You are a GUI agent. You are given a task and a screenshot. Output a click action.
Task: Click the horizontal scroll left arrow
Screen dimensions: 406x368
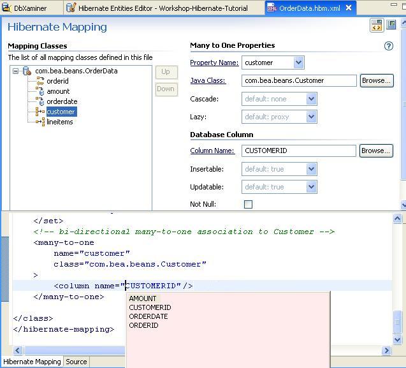18,351
